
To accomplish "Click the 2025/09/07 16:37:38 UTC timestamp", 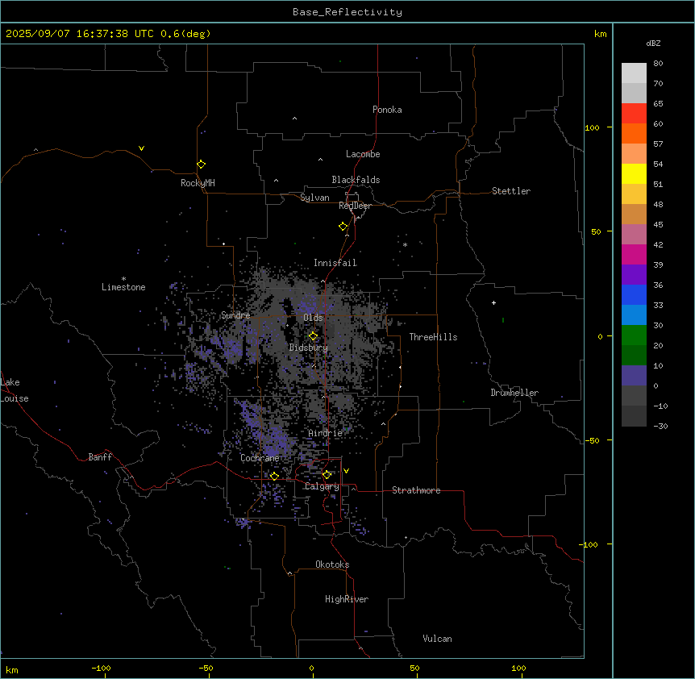I will click(x=80, y=34).
